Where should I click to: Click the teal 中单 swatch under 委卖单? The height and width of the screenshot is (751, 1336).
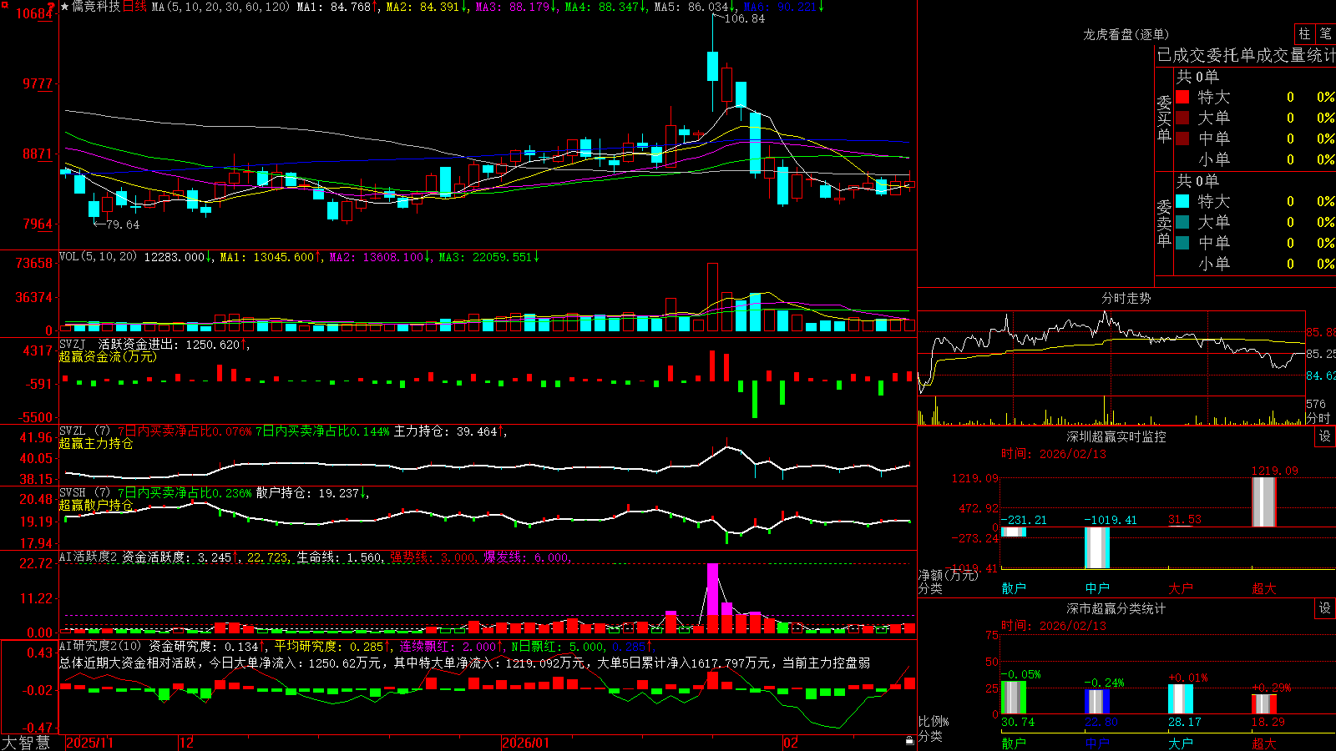[x=1182, y=243]
